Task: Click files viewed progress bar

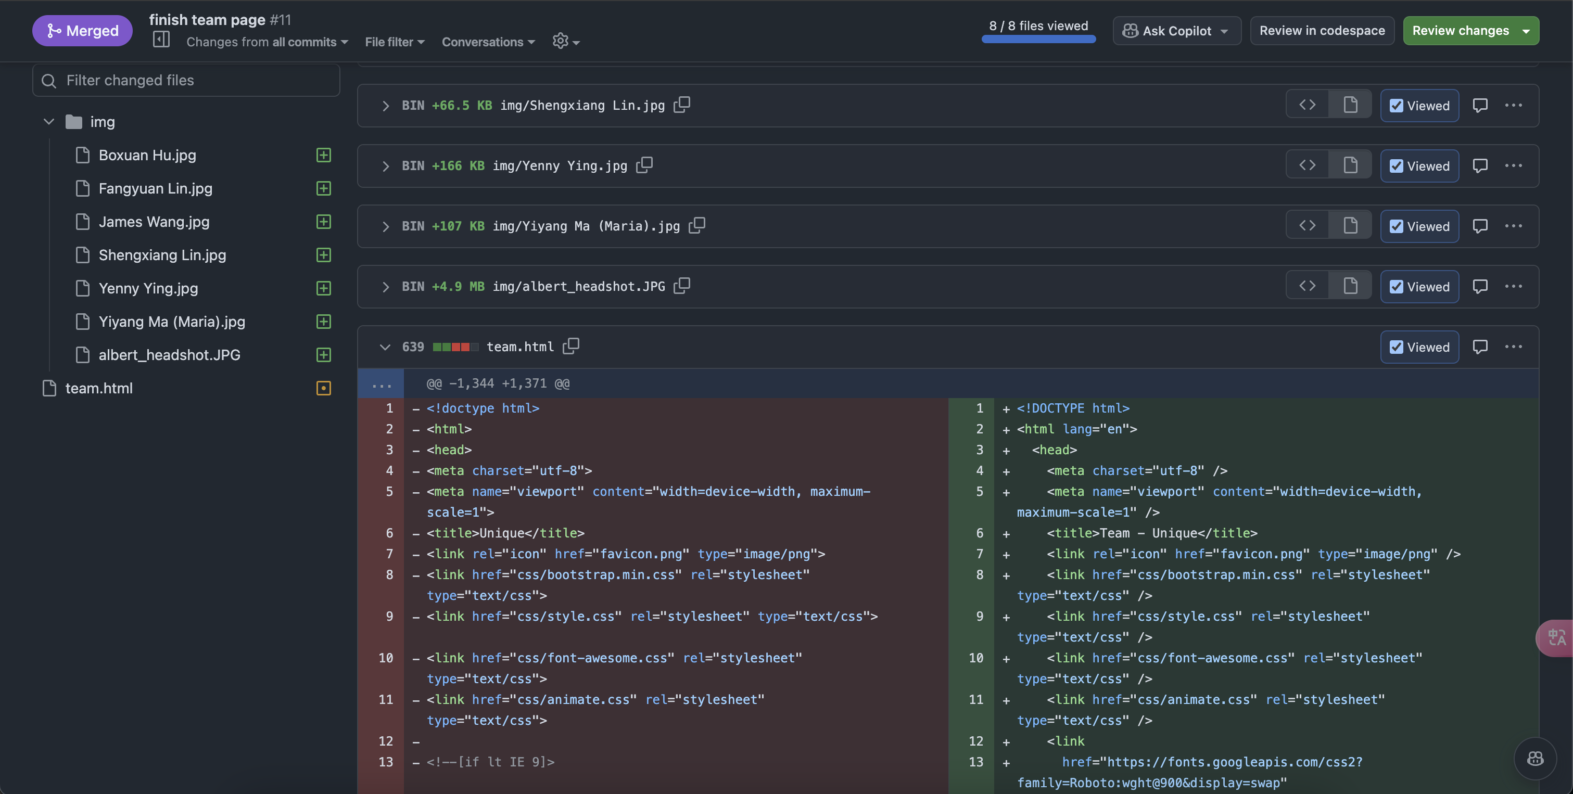Action: pos(1038,39)
